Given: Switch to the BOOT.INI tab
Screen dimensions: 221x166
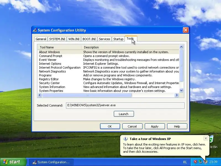Looking at the screenshot, I should (89, 39).
